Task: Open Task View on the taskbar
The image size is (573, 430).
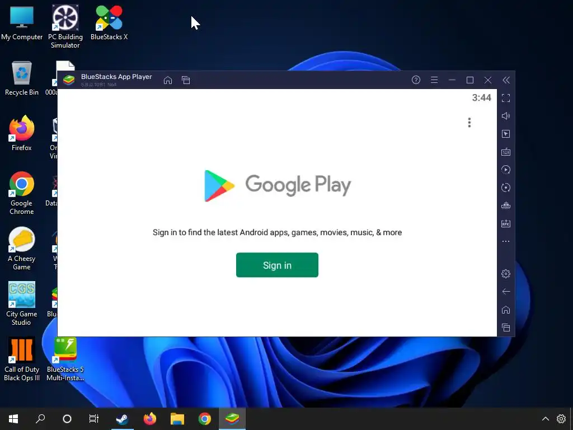Action: [x=94, y=419]
